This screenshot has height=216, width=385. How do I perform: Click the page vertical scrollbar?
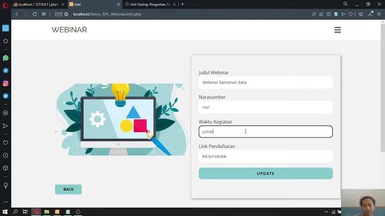pyautogui.click(x=383, y=87)
